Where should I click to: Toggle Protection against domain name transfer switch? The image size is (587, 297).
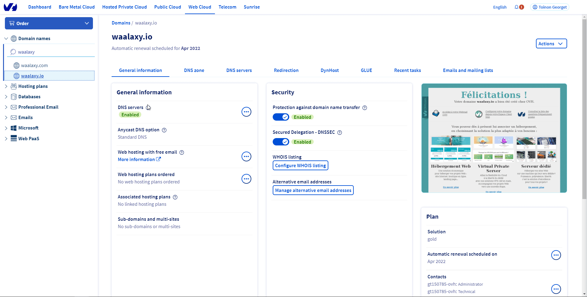(x=281, y=117)
